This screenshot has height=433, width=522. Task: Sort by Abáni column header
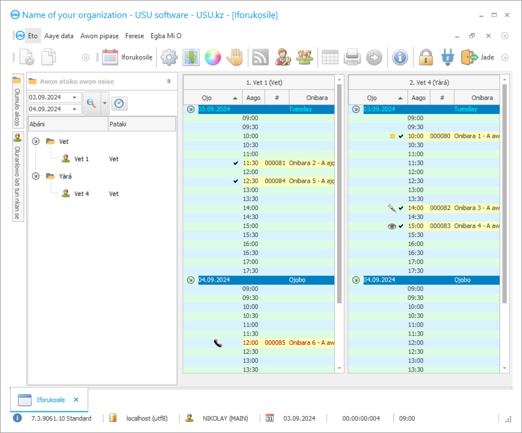68,124
